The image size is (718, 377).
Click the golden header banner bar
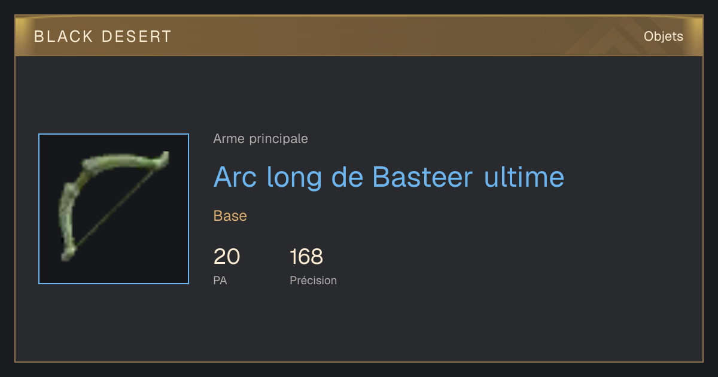click(x=359, y=36)
